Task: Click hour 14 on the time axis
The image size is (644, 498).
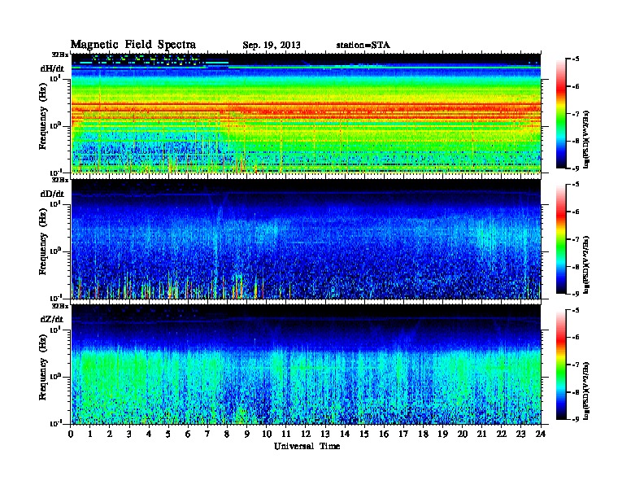Action: pyautogui.click(x=345, y=435)
